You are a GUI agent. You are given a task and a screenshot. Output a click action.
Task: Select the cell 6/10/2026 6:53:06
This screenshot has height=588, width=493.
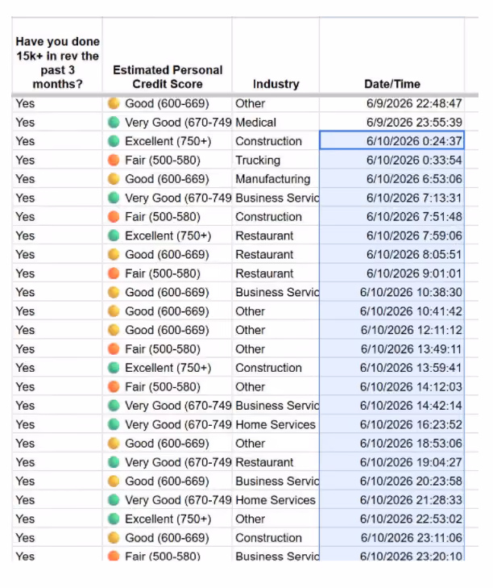tap(391, 179)
